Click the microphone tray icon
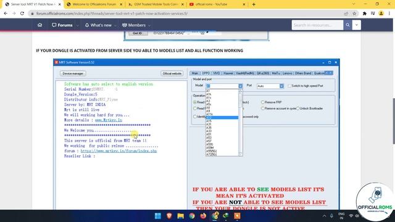395x222 pixels. click(332, 216)
